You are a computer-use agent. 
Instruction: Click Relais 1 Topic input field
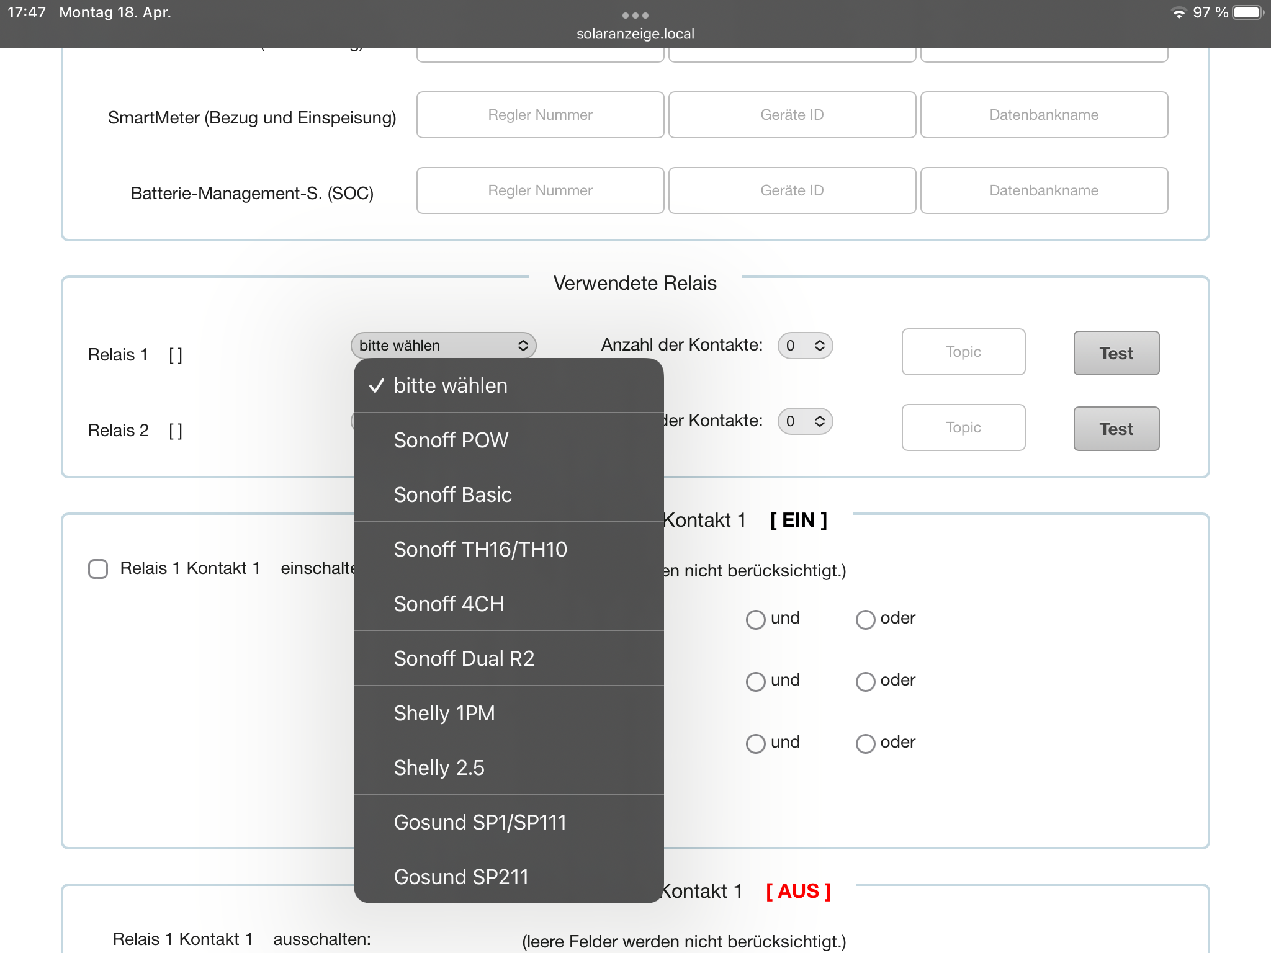tap(963, 352)
